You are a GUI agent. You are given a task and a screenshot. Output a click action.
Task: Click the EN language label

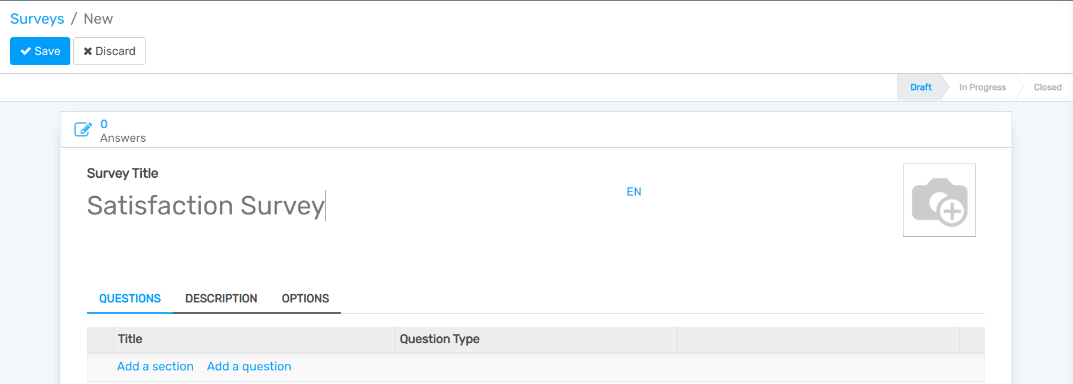click(x=633, y=191)
